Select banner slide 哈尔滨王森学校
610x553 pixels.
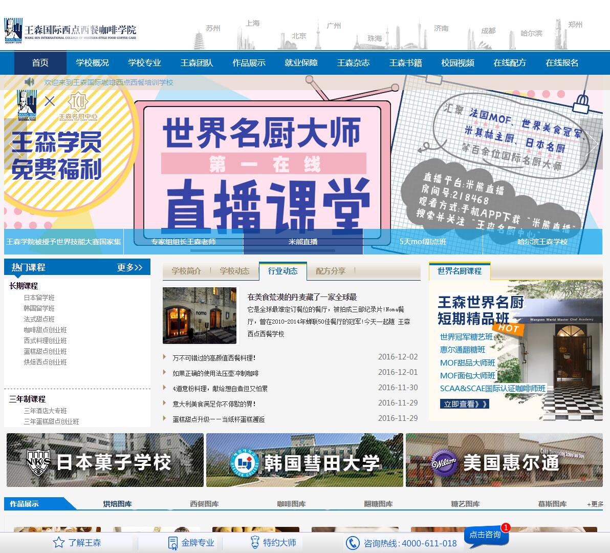click(542, 242)
